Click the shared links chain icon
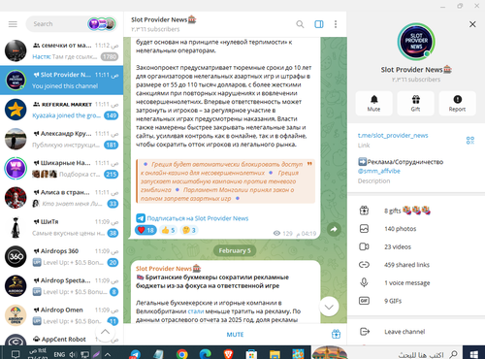This screenshot has width=485, height=359. pos(364,265)
